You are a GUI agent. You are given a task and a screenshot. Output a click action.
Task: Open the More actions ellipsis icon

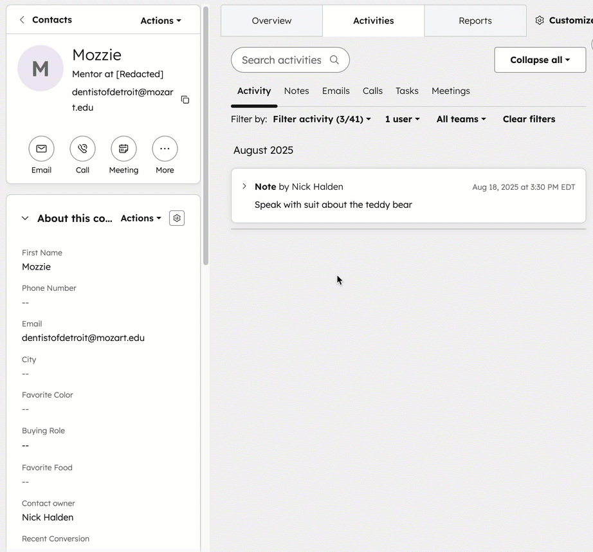click(x=165, y=149)
